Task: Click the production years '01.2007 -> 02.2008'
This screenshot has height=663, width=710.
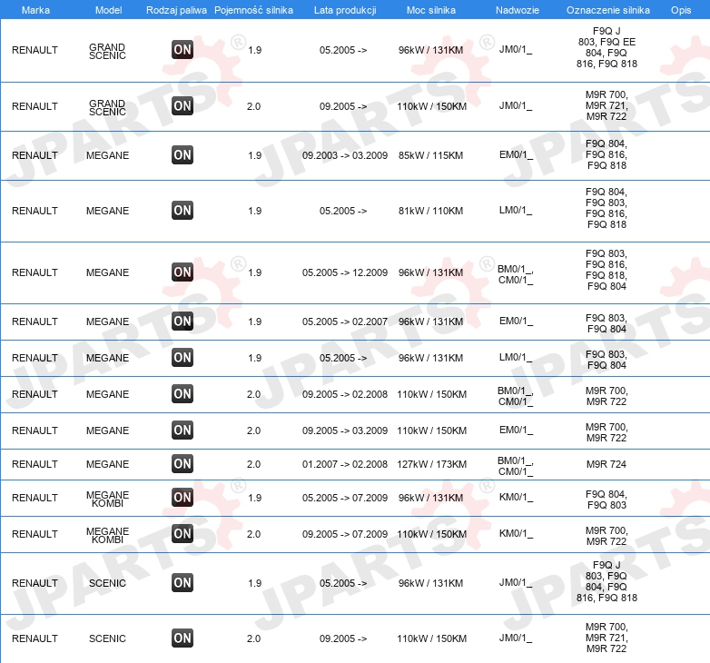Action: point(345,464)
